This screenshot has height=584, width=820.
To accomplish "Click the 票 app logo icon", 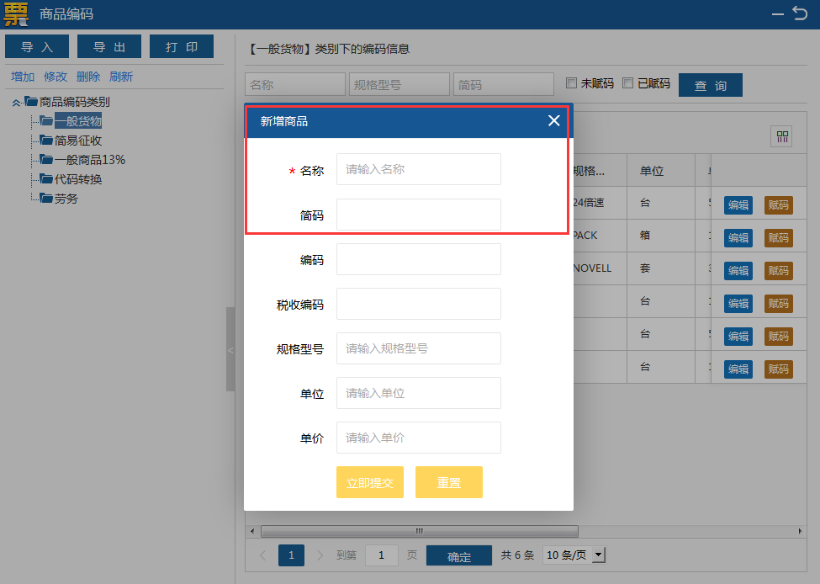I will (16, 14).
